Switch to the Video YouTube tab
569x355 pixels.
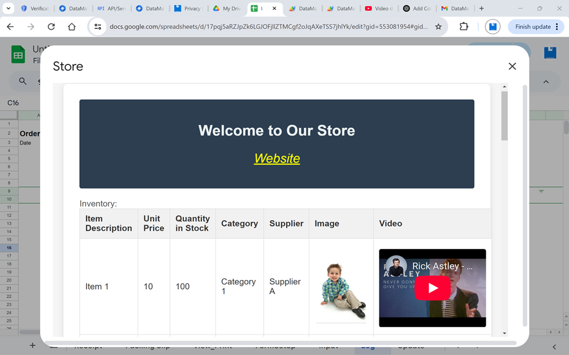pyautogui.click(x=378, y=8)
